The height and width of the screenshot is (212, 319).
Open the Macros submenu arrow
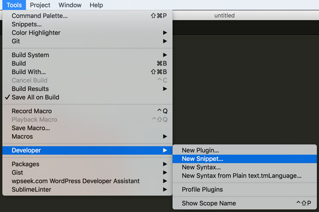[x=165, y=137]
